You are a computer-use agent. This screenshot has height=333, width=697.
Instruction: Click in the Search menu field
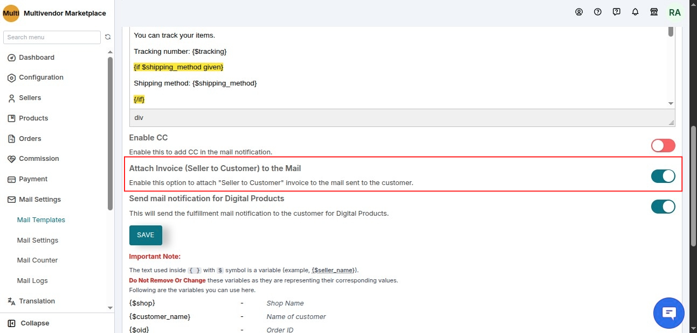point(52,37)
